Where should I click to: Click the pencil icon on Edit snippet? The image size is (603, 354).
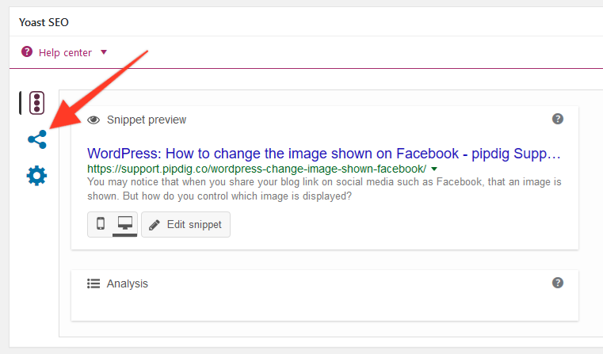[x=155, y=225]
